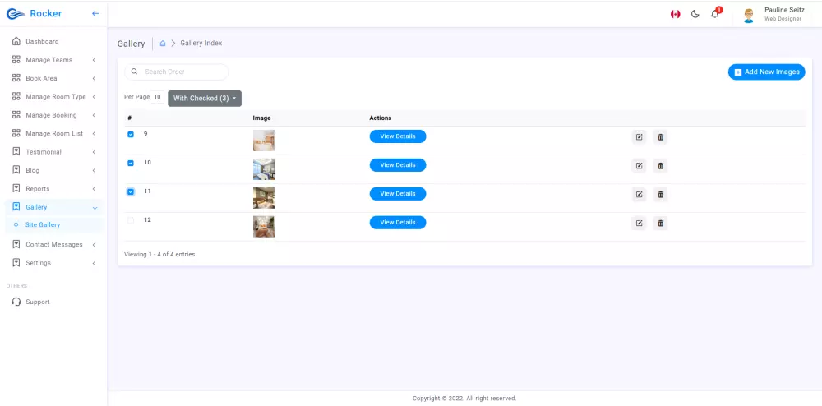Image resolution: width=822 pixels, height=406 pixels.
Task: Click the Dashboard home icon
Action: pos(16,41)
